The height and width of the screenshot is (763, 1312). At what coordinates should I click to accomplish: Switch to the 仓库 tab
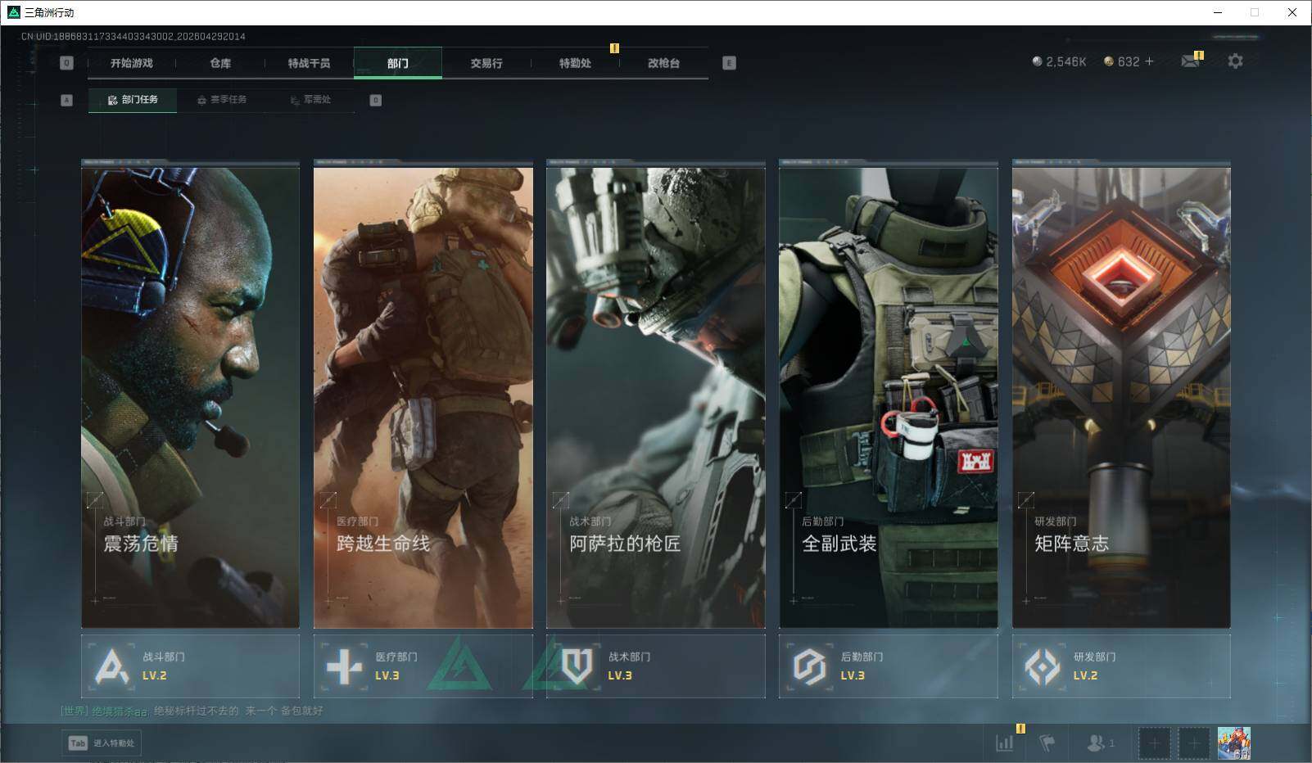pos(220,63)
